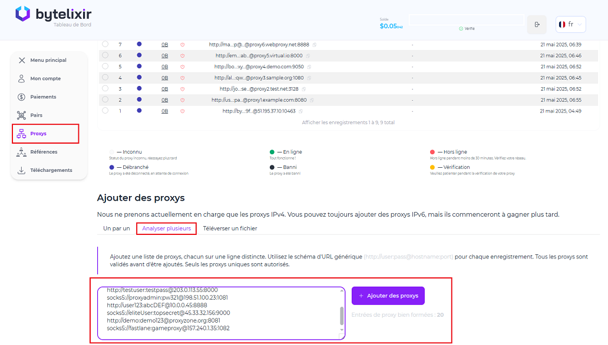Image resolution: width=608 pixels, height=345 pixels.
Task: Click 0B traffic link in row 1
Action: coord(165,111)
